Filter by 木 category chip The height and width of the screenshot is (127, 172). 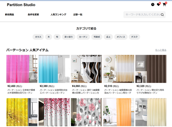pyautogui.click(x=48, y=37)
